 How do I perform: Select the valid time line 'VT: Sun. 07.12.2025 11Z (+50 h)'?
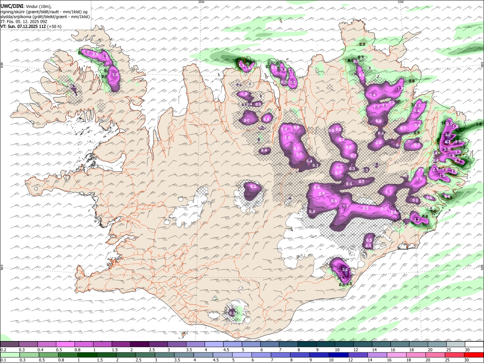pos(31,26)
